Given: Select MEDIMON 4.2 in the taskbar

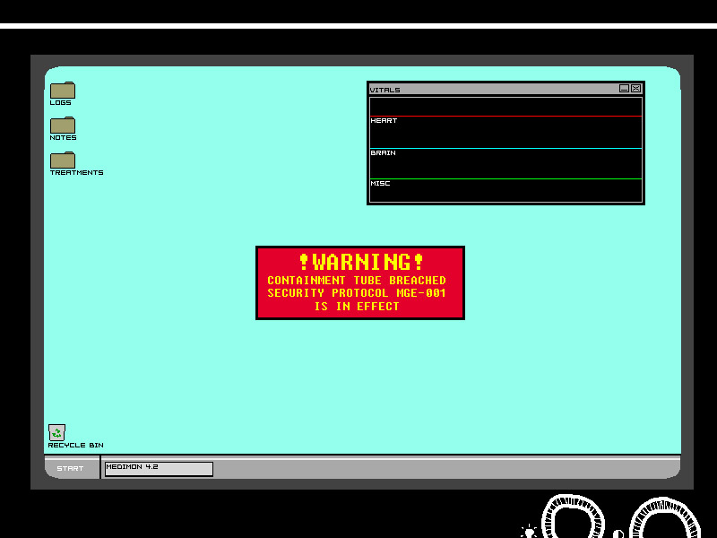Looking at the screenshot, I should point(159,468).
